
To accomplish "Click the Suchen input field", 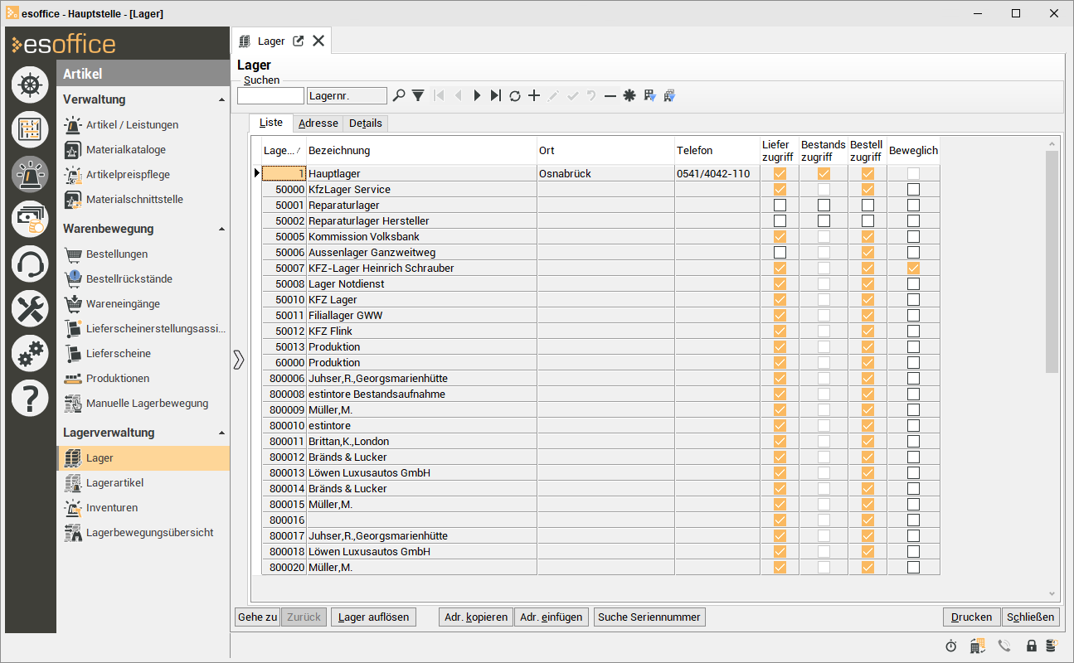I will click(270, 96).
